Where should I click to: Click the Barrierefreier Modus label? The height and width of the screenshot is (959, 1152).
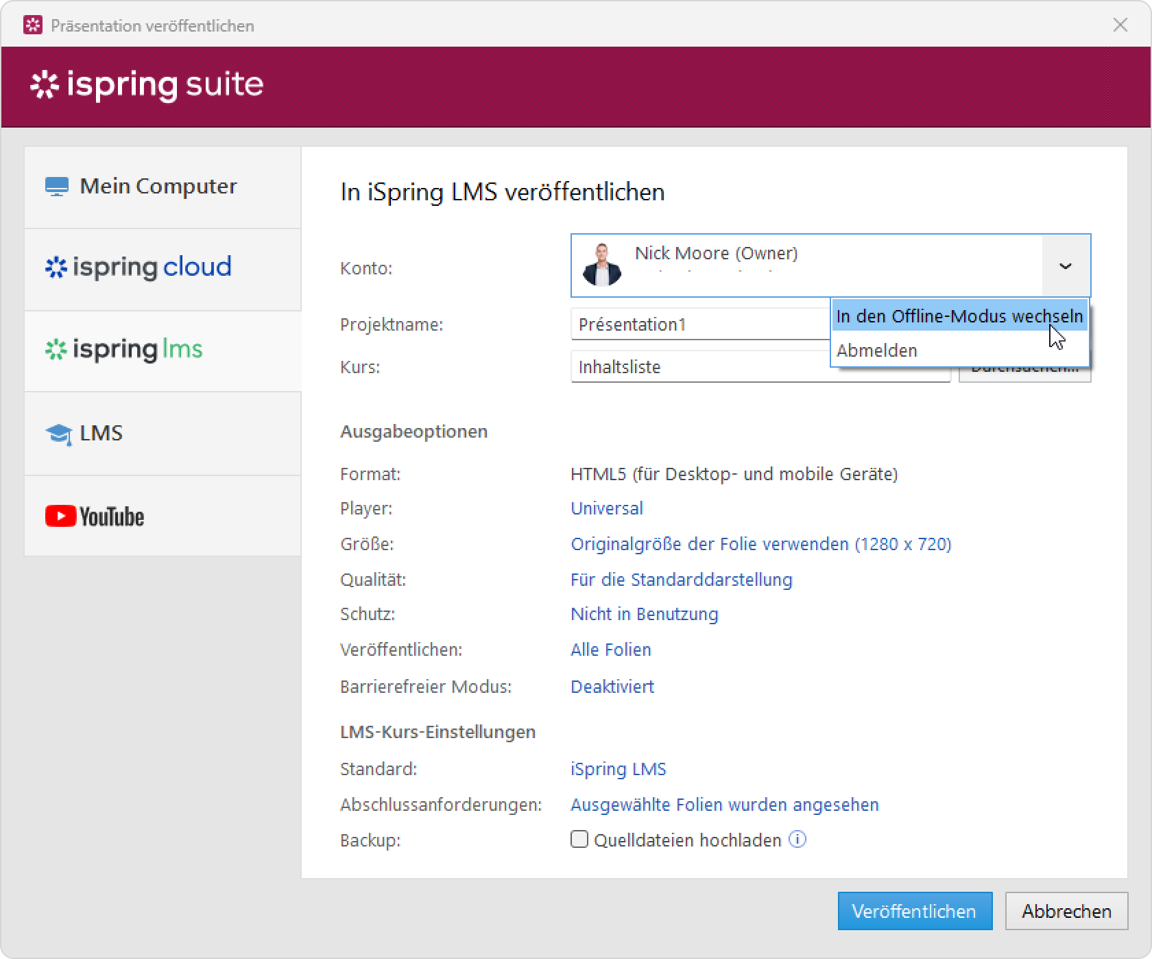coord(426,687)
